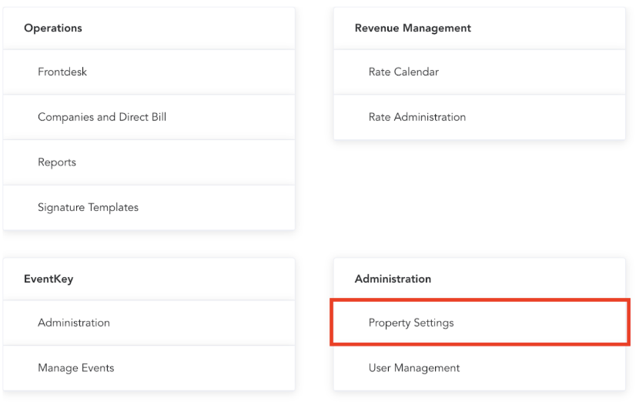
Task: Select the bottom entry in the EventKey card
Action: (75, 368)
